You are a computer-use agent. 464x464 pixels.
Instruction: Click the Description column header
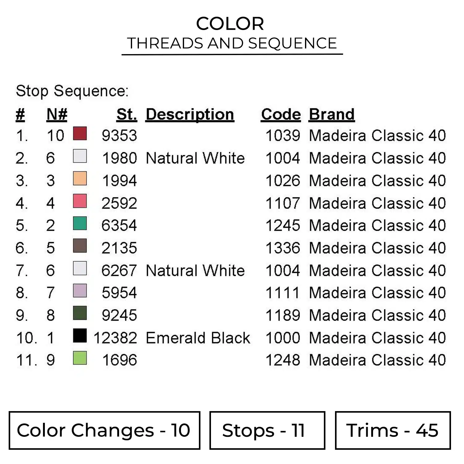click(190, 114)
